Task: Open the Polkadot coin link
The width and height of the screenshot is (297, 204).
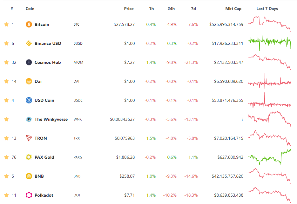Action: (x=44, y=195)
